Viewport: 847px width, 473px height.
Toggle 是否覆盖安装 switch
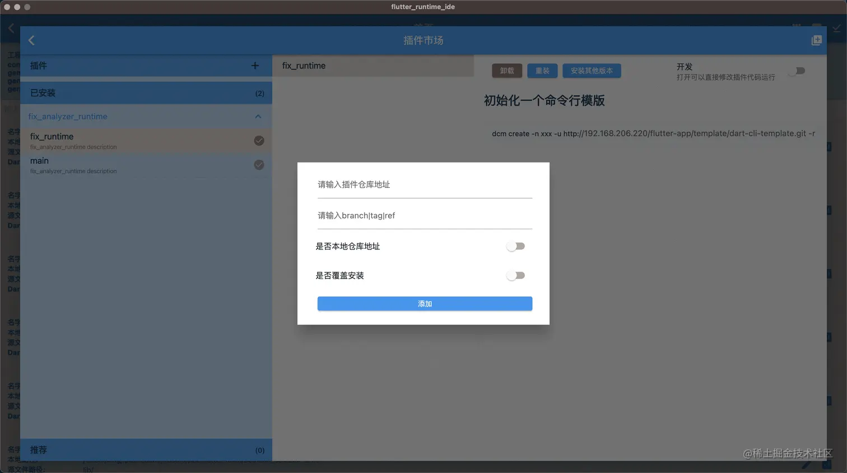click(x=515, y=275)
